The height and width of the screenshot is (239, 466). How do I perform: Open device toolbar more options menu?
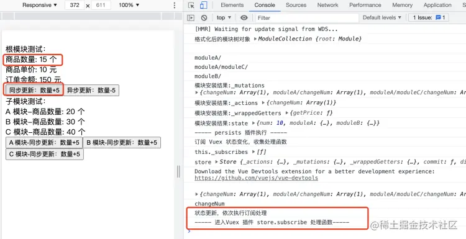[x=175, y=6]
